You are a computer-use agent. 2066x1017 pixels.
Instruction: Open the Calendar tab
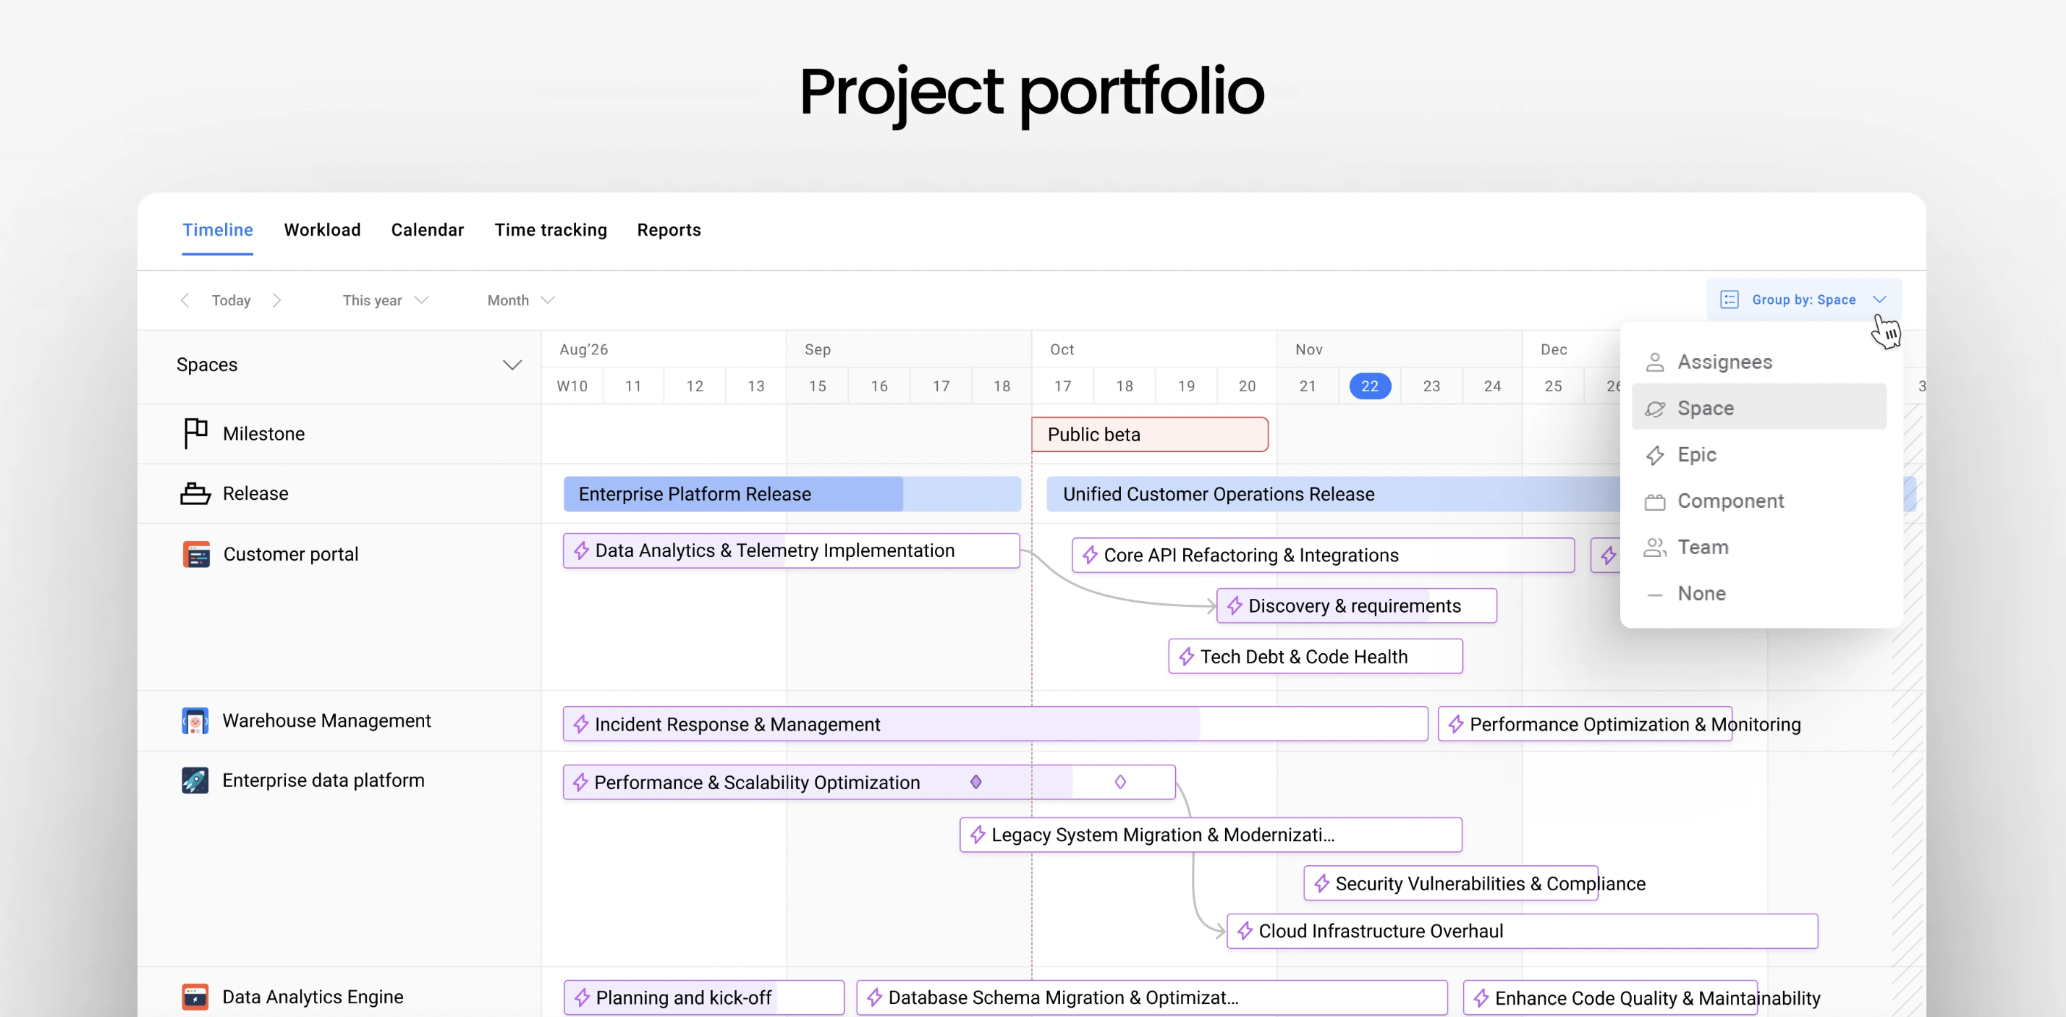428,230
